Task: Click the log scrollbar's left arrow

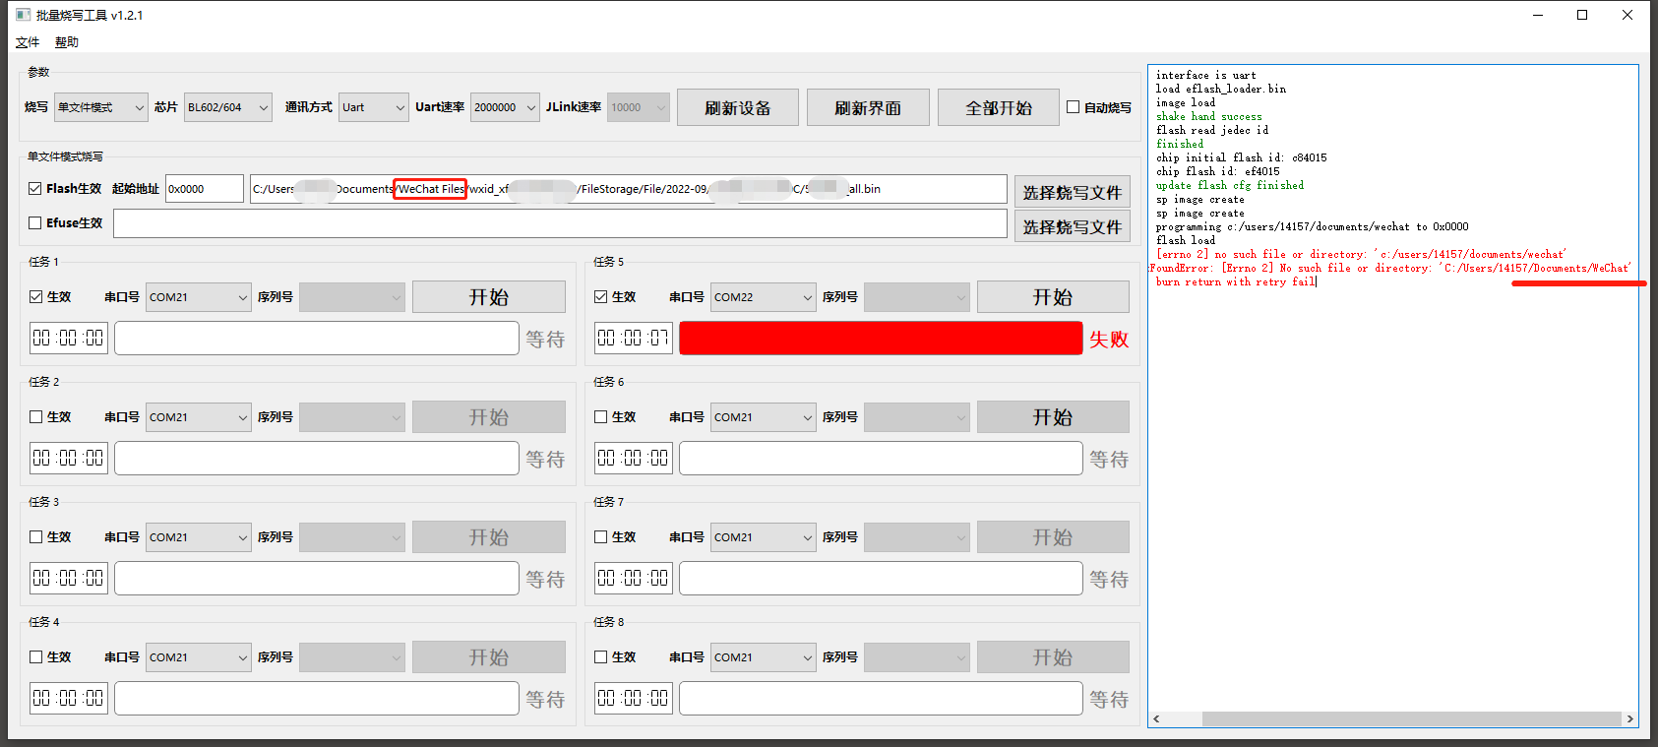Action: pyautogui.click(x=1156, y=718)
